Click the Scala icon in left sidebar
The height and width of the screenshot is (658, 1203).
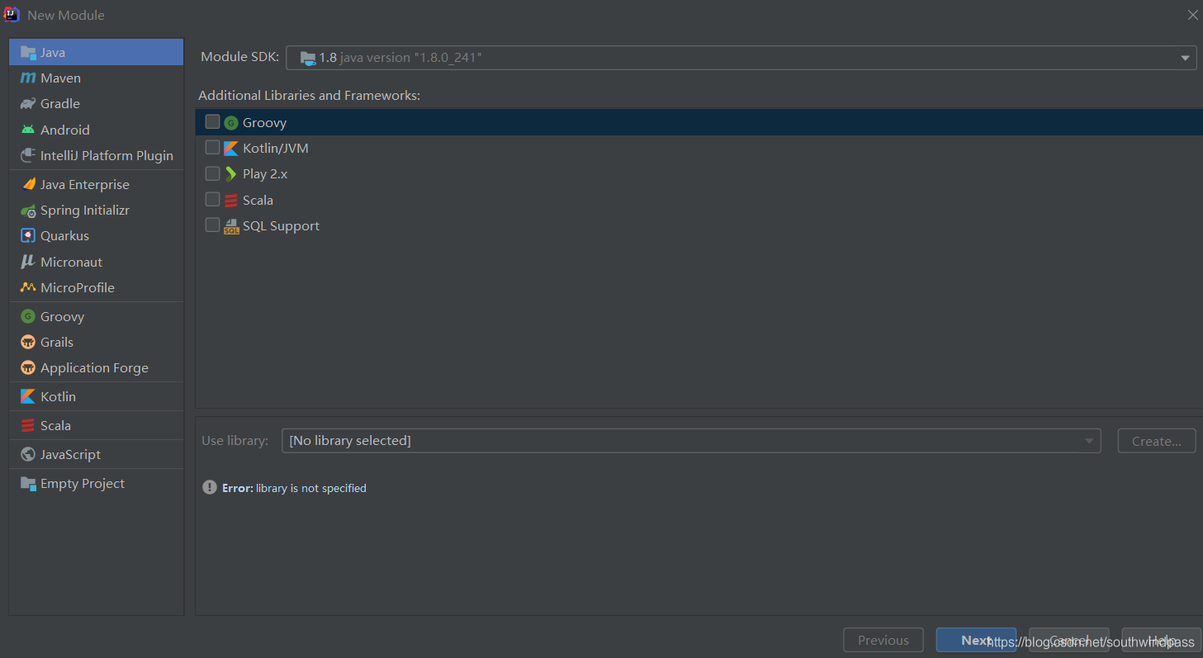28,425
